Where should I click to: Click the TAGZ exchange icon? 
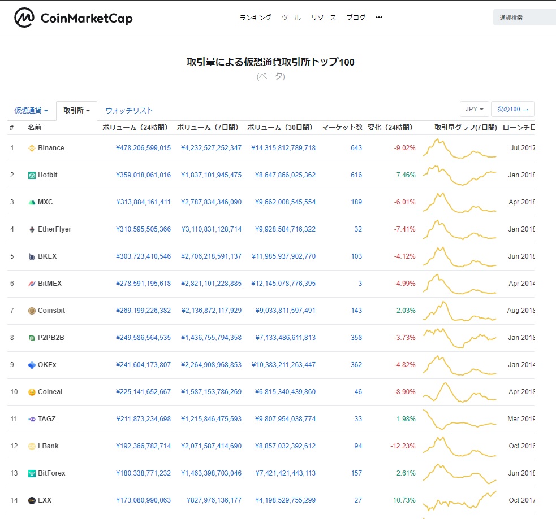coord(32,419)
